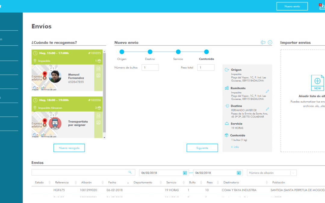Open start date calendar picker icon
325x203 pixels.
pos(185,173)
